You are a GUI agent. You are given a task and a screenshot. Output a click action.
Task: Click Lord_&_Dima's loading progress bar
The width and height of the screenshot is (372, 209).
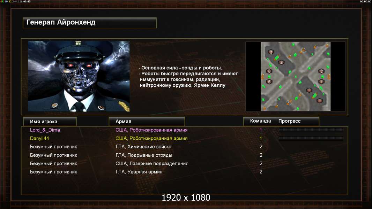pos(311,130)
